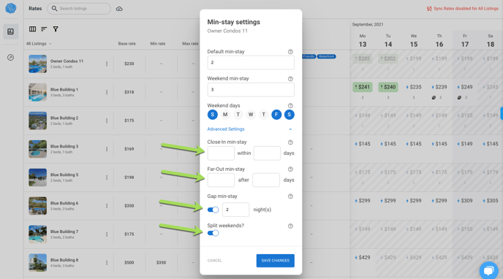Screen dimensions: 503x279
Task: Open three-dot menu for Blue Building 2
Action: click(x=107, y=121)
